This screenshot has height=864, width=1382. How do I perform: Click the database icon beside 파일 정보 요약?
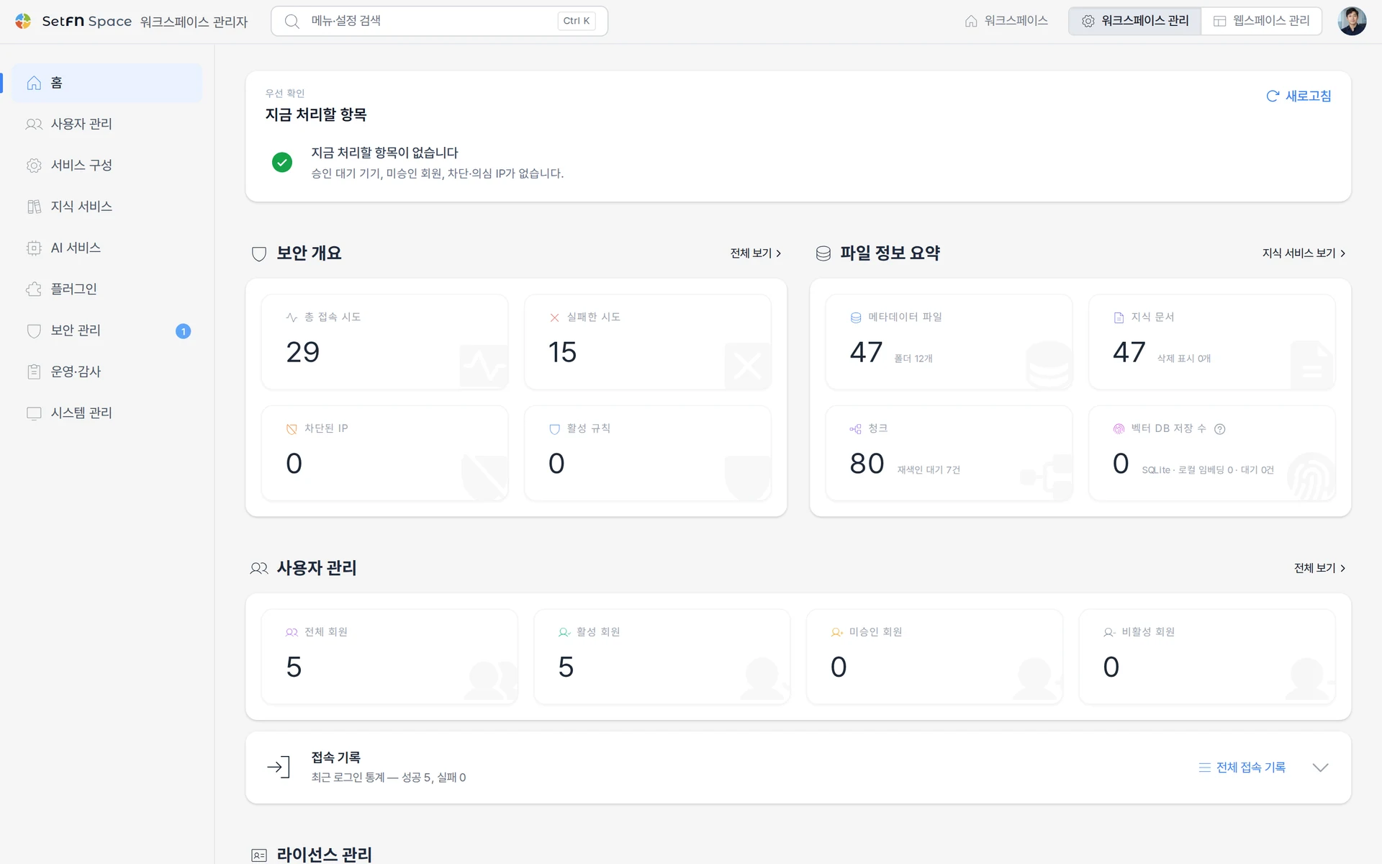point(823,253)
